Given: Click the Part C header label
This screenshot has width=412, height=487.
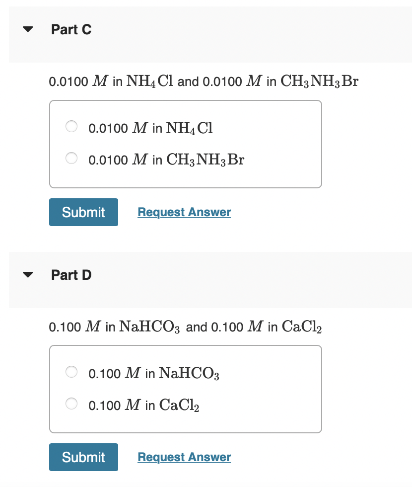Looking at the screenshot, I should coord(71,29).
